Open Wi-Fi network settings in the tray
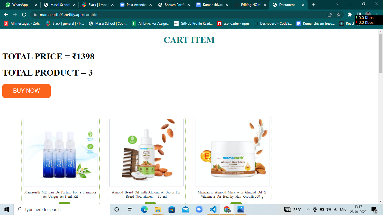 [335, 209]
